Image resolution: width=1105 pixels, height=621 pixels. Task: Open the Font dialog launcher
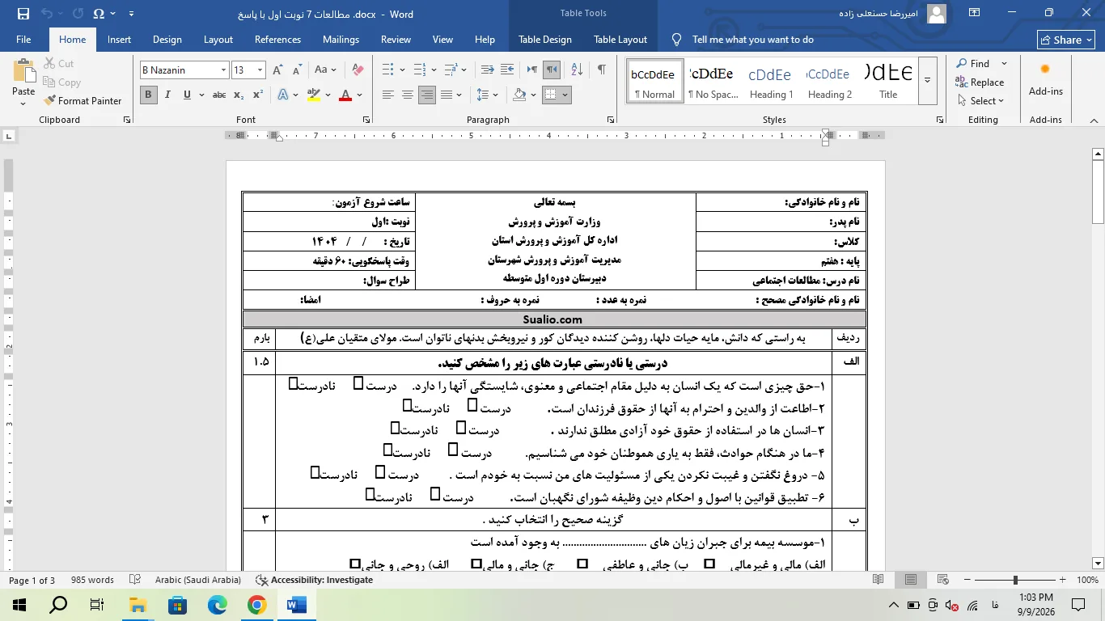tap(127, 120)
